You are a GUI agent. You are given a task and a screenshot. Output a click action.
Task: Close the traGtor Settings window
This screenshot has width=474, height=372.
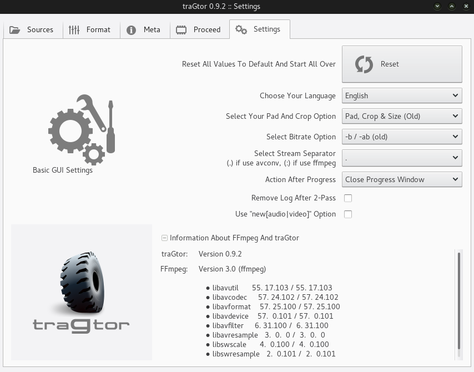pyautogui.click(x=466, y=6)
